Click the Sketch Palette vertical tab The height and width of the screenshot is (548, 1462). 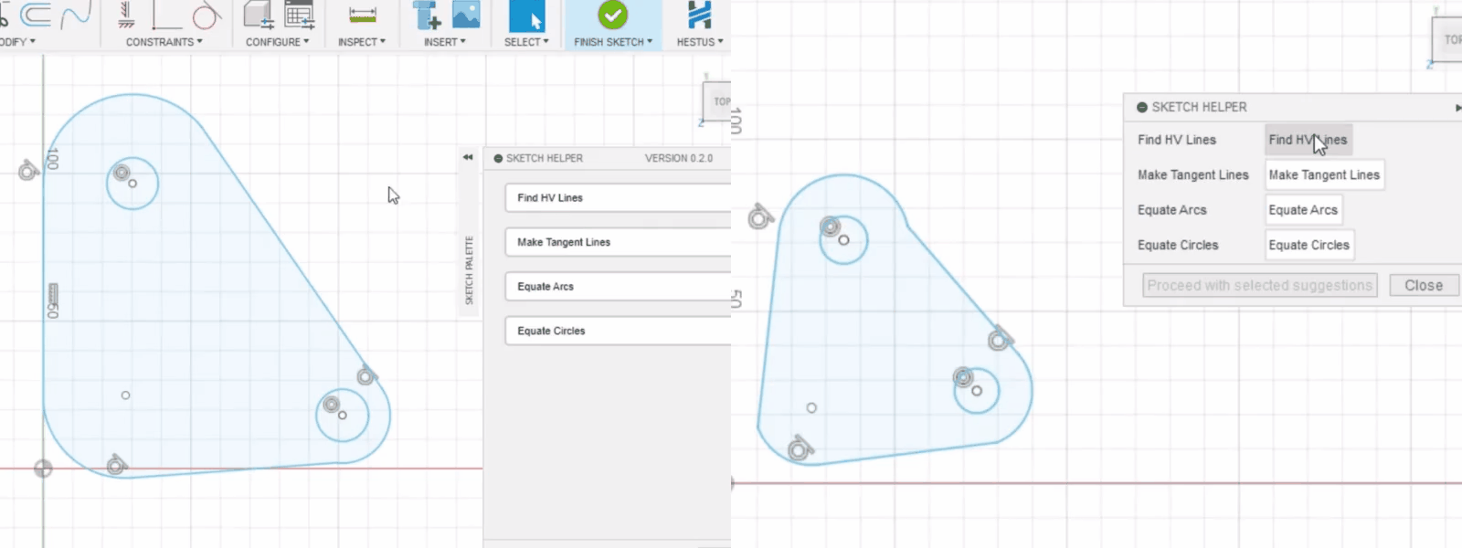click(469, 270)
